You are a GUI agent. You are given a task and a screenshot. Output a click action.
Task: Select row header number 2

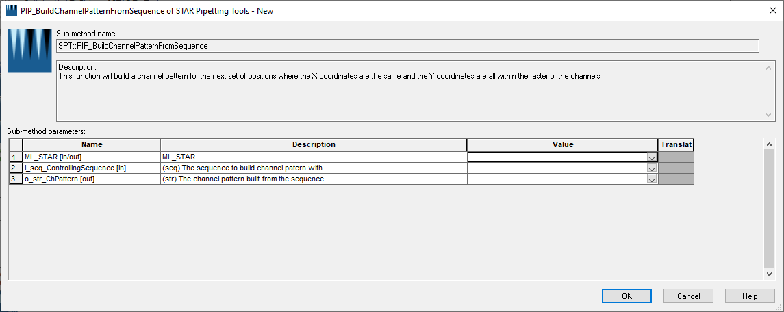coord(16,168)
